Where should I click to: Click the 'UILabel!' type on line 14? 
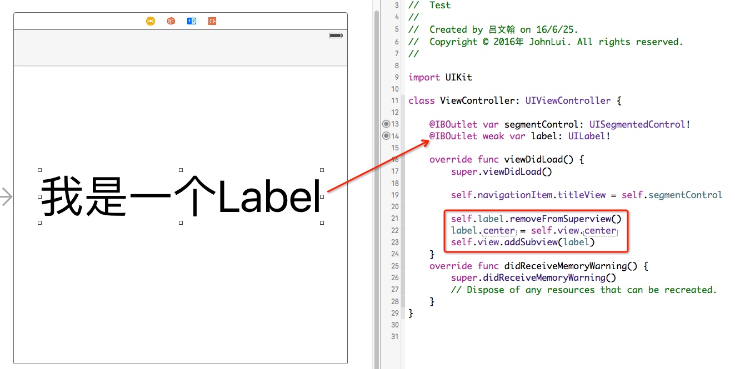coord(589,136)
